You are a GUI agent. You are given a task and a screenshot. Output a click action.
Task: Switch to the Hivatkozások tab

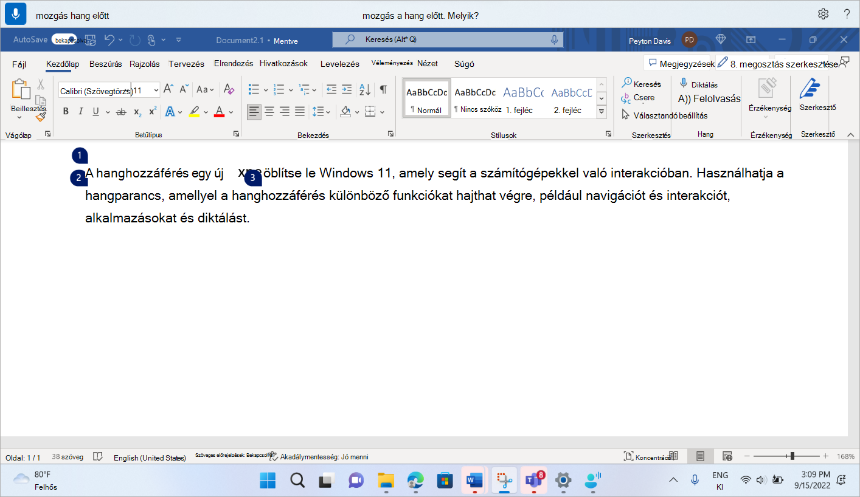click(x=284, y=64)
